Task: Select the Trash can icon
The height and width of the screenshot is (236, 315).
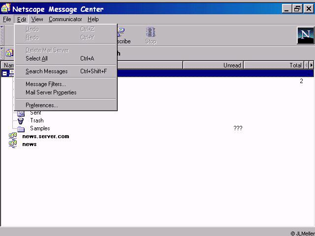Action: pyautogui.click(x=21, y=120)
